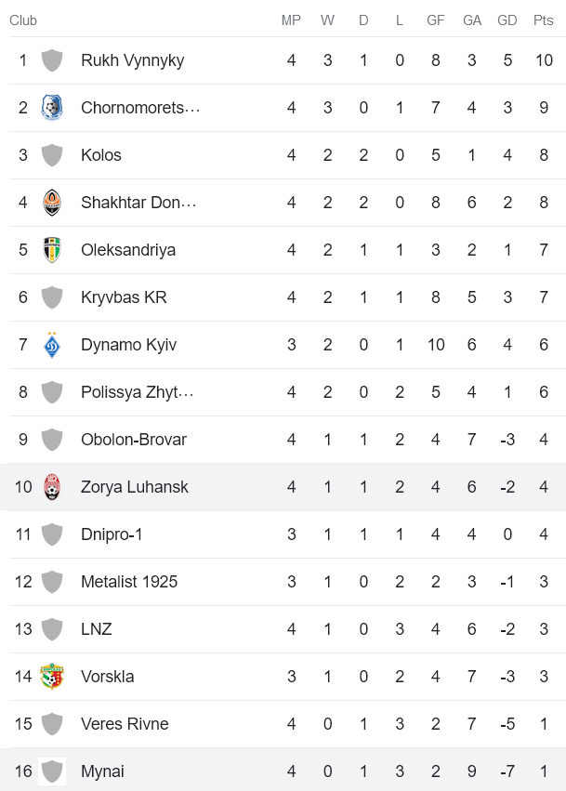The image size is (566, 791).
Task: Click the Club column header
Action: click(x=21, y=20)
